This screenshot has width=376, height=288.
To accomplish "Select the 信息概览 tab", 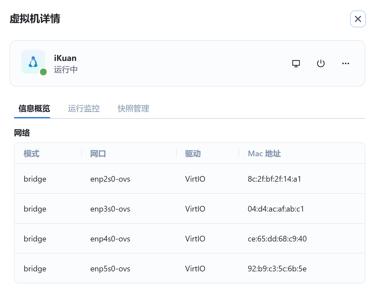I will pos(34,109).
